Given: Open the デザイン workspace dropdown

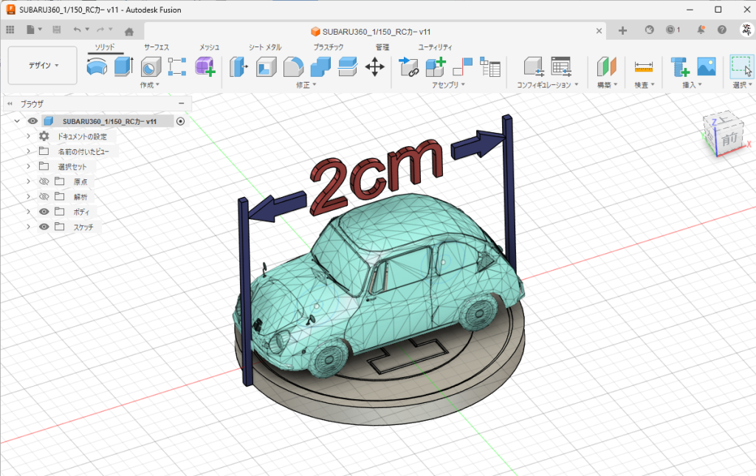Looking at the screenshot, I should click(x=43, y=66).
